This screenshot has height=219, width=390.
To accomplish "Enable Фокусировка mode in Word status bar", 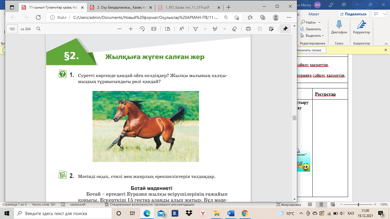I will [x=288, y=204].
